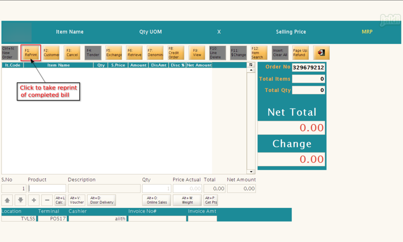The width and height of the screenshot is (403, 242).
Task: Click Page Up Refund button
Action: pyautogui.click(x=300, y=53)
